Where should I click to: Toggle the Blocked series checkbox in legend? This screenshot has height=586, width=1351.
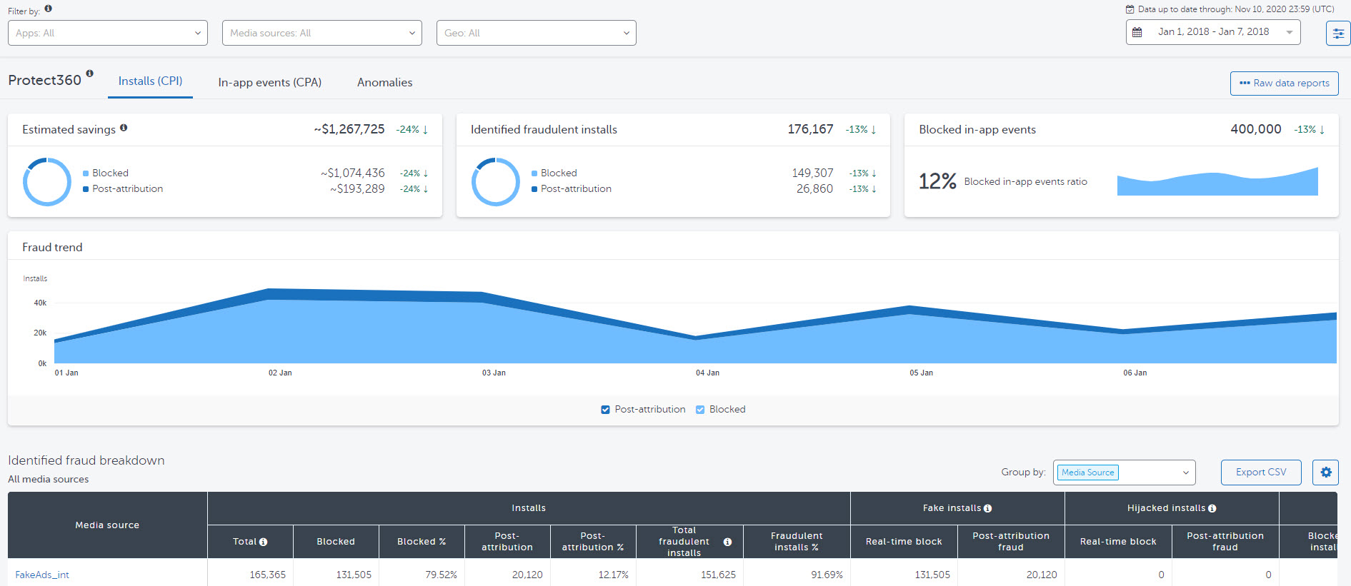coord(700,410)
